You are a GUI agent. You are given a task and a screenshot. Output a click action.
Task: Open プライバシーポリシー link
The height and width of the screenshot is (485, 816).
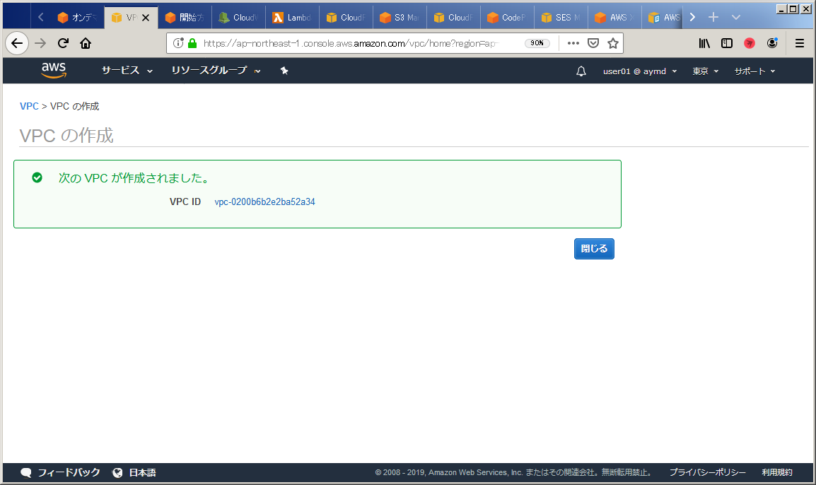pyautogui.click(x=707, y=472)
